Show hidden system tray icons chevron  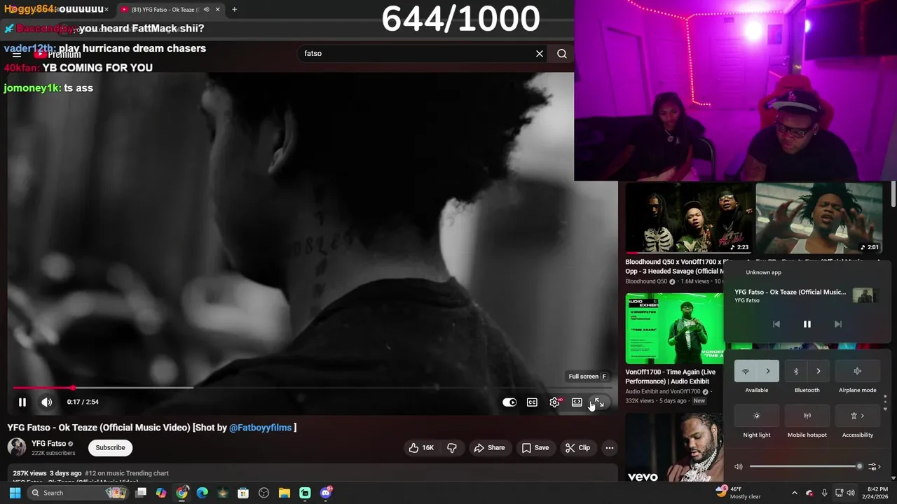tap(794, 493)
